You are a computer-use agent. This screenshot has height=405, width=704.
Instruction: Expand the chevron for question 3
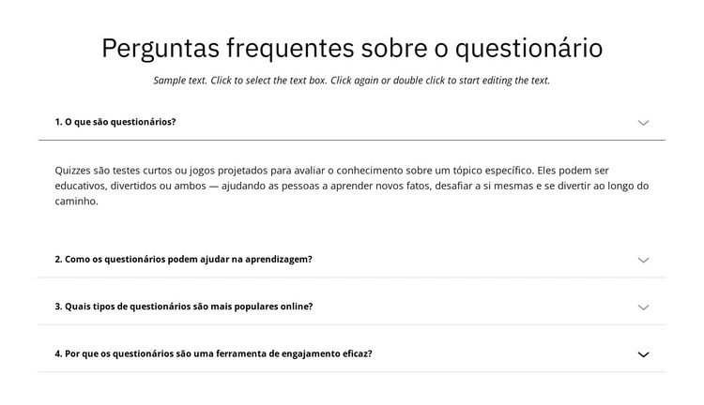click(x=643, y=307)
